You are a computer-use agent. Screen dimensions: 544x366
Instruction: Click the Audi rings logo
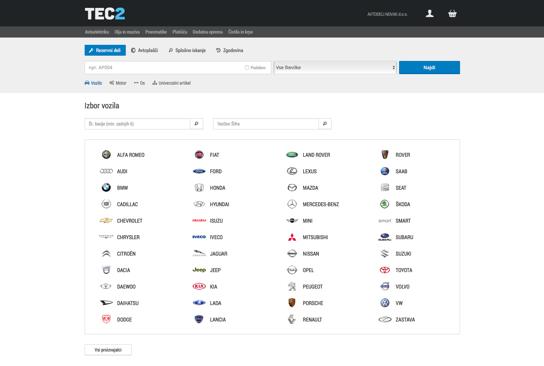(x=106, y=171)
